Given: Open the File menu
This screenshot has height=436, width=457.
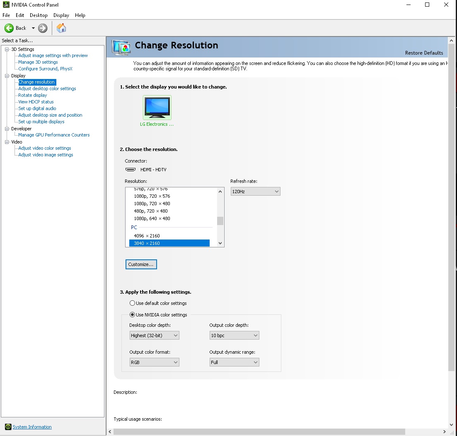Looking at the screenshot, I should (6, 15).
